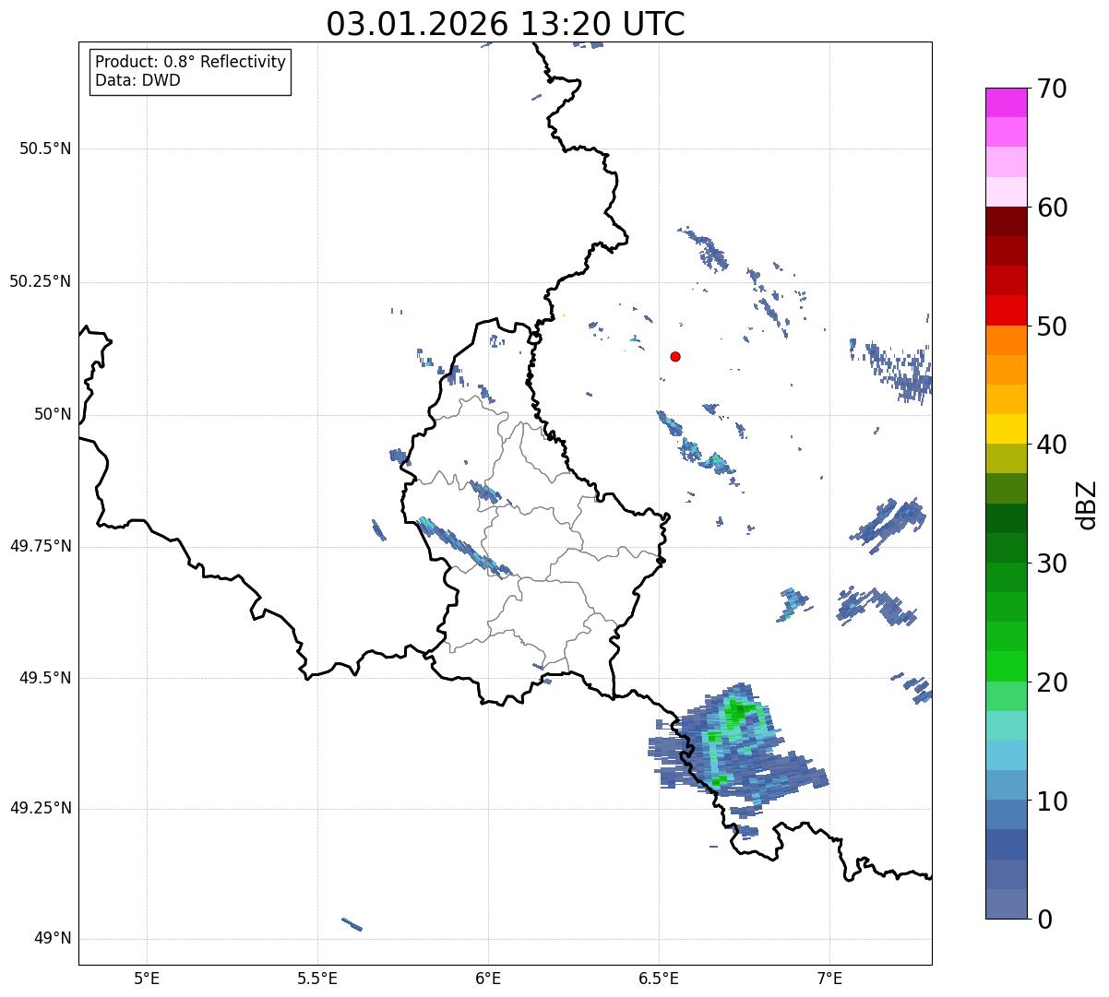Click the 'Data: DWD' label
The height and width of the screenshot is (997, 1109).
[x=137, y=80]
